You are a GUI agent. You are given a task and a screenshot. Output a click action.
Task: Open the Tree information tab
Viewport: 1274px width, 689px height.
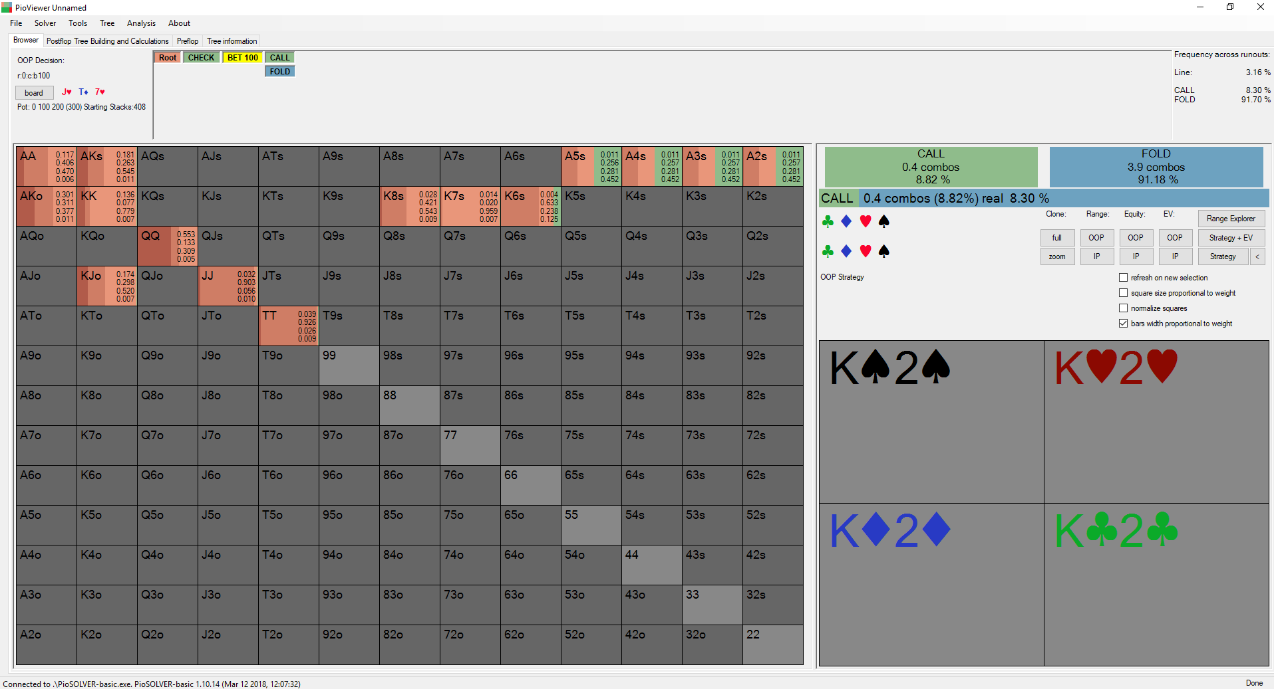tap(232, 41)
